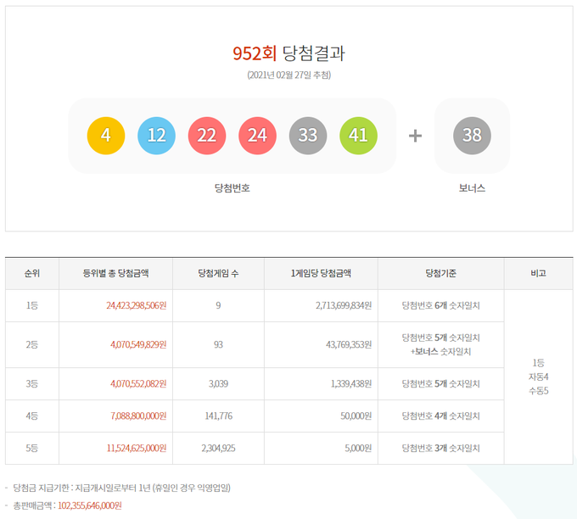The width and height of the screenshot is (577, 519).
Task: Click the total amount 7,088,800,000원
Action: [x=138, y=416]
